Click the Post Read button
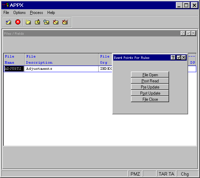 [150, 81]
